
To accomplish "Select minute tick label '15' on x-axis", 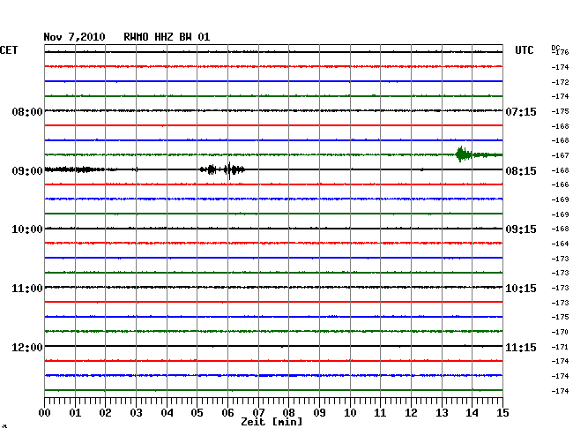I will (502, 413).
